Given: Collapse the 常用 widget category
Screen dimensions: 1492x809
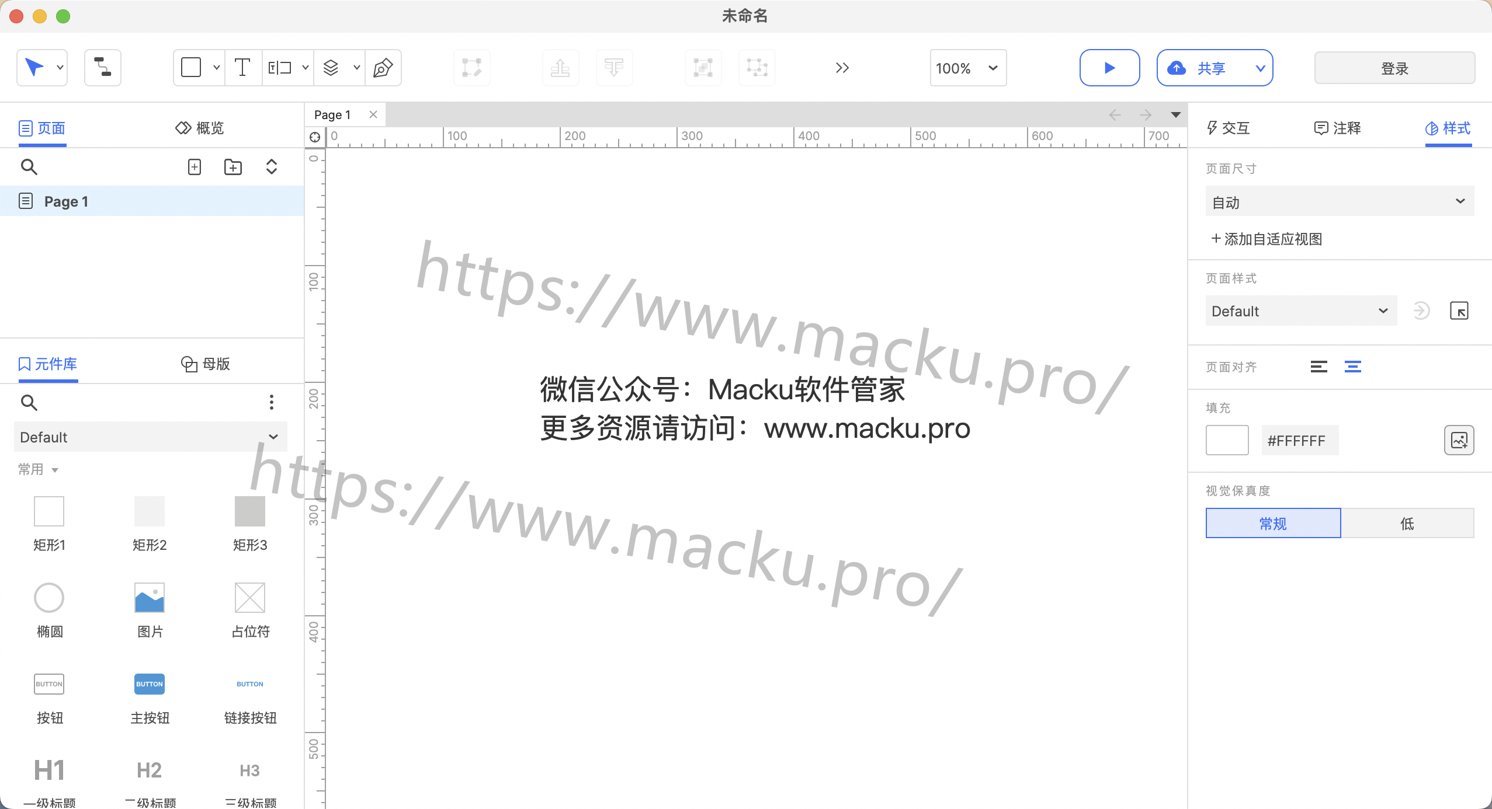Looking at the screenshot, I should (38, 469).
